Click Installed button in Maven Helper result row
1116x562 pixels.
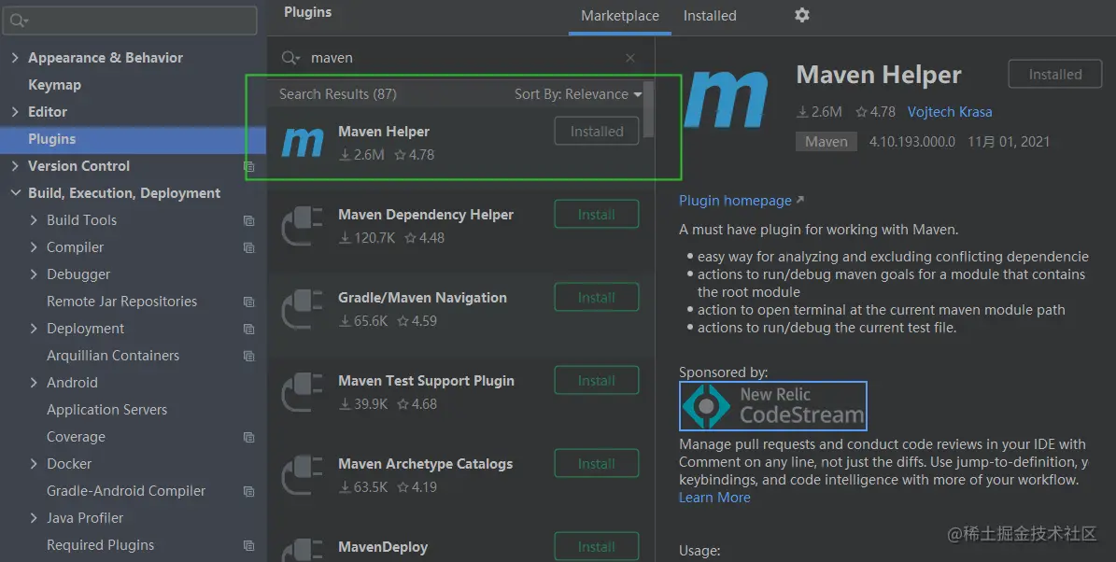click(x=597, y=131)
